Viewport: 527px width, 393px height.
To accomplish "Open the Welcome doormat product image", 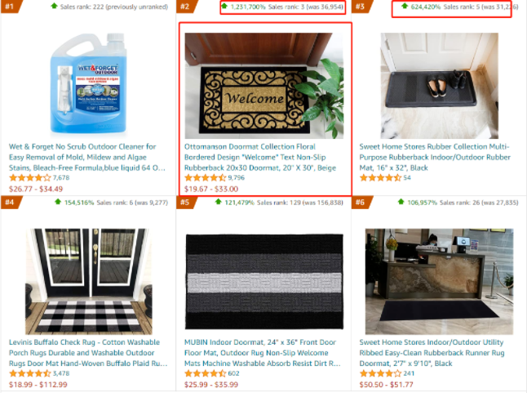I will (x=264, y=86).
